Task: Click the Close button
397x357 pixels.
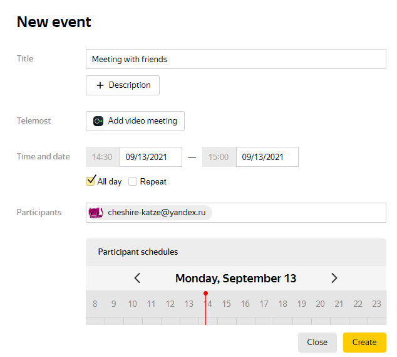Action: coord(317,343)
